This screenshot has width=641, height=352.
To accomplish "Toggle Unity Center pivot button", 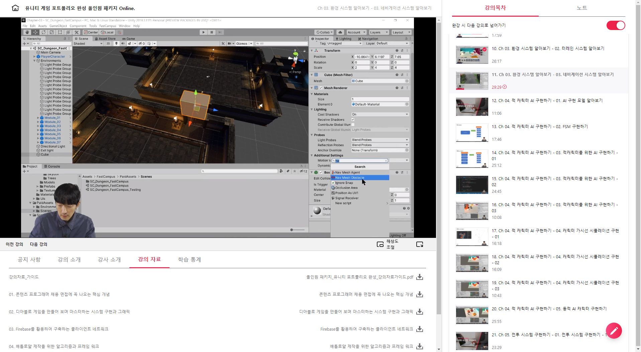I will tap(91, 32).
